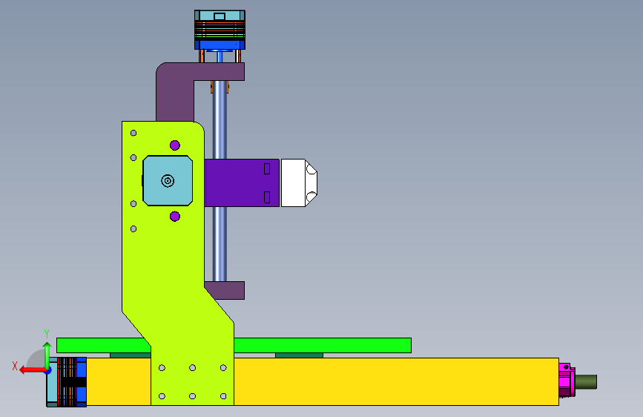Pick the violet carriage block

point(242,183)
